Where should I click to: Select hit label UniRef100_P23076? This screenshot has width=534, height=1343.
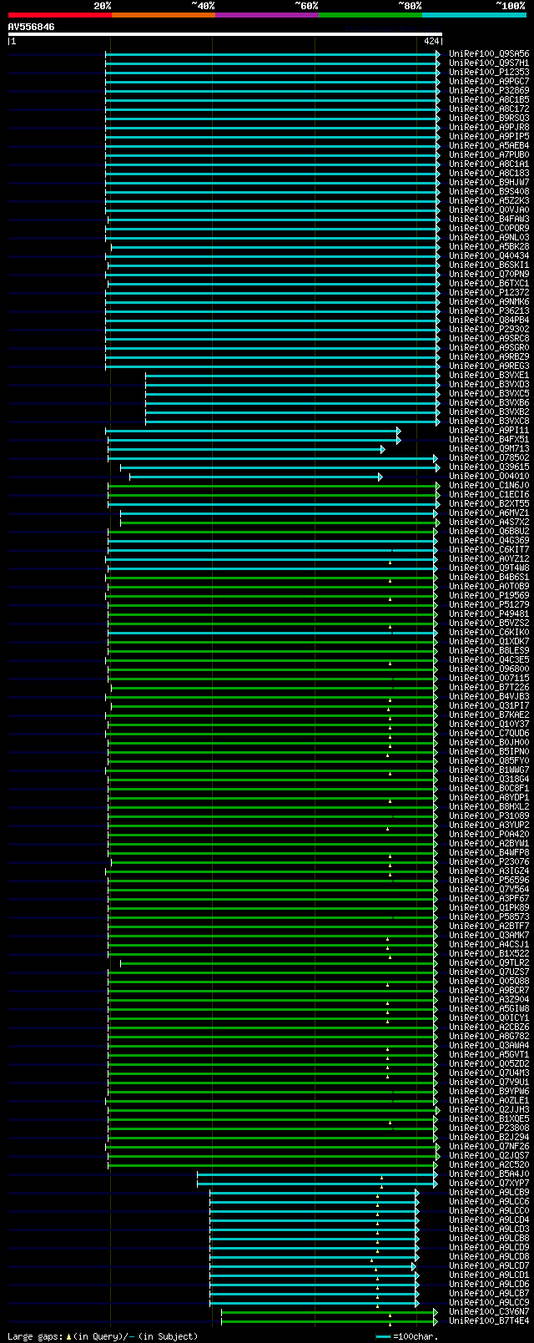[489, 862]
